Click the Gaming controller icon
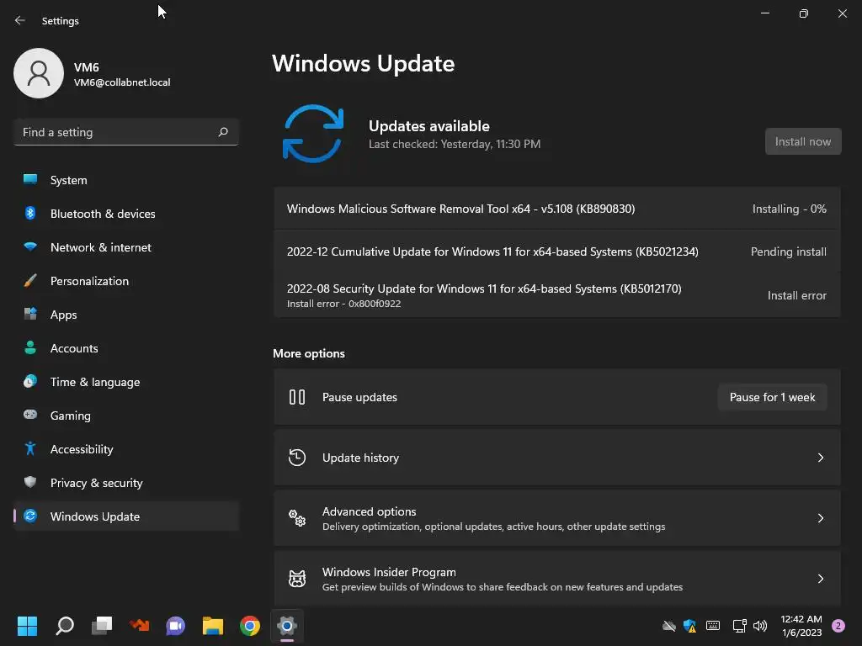 [x=30, y=415]
